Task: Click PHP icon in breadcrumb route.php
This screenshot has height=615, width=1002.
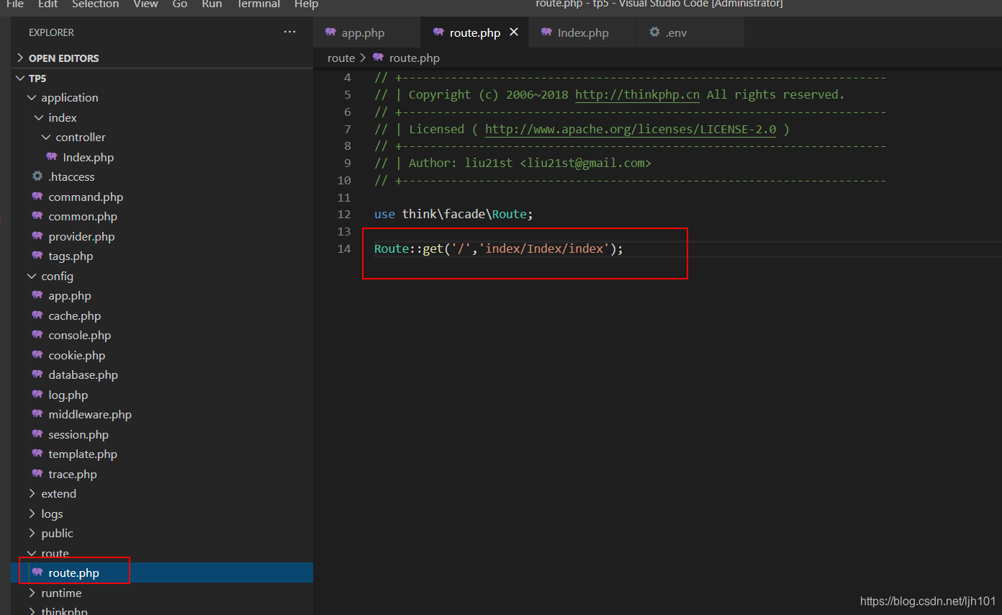Action: click(x=379, y=58)
